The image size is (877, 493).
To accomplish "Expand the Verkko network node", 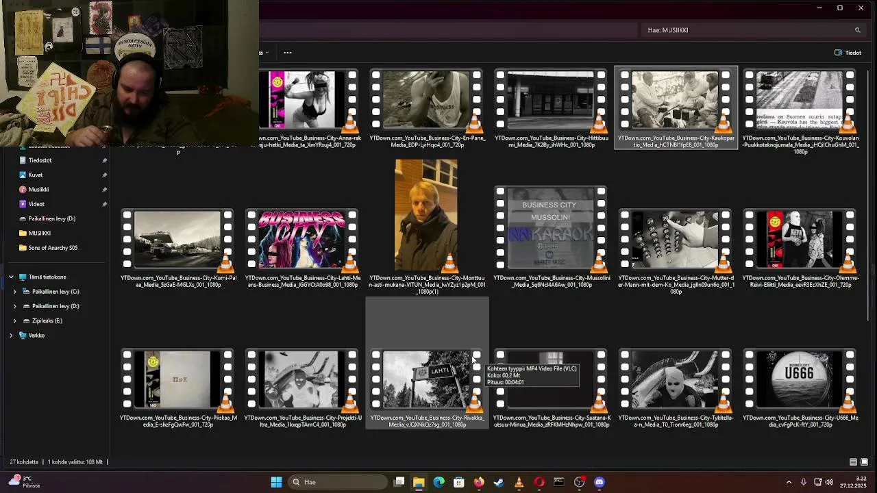I will click(x=11, y=336).
